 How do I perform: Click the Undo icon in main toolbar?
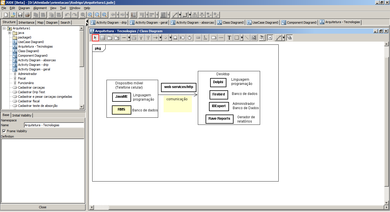click(x=67, y=15)
